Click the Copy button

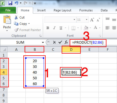[21, 24]
